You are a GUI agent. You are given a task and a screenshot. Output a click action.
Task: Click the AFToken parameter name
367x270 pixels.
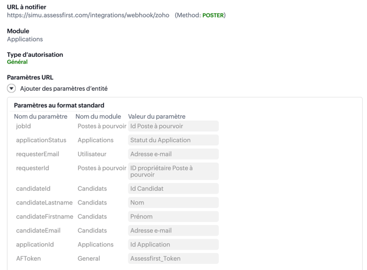[x=28, y=259]
